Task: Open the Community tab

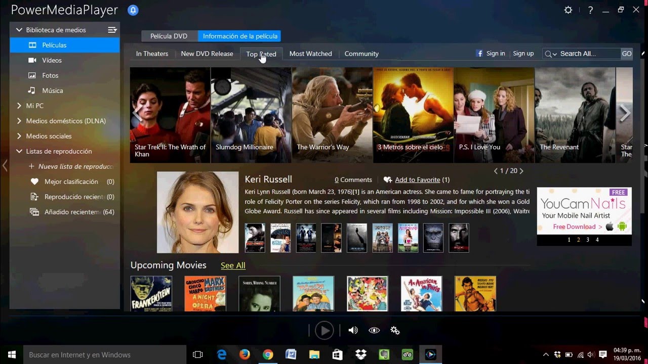Action: tap(361, 54)
